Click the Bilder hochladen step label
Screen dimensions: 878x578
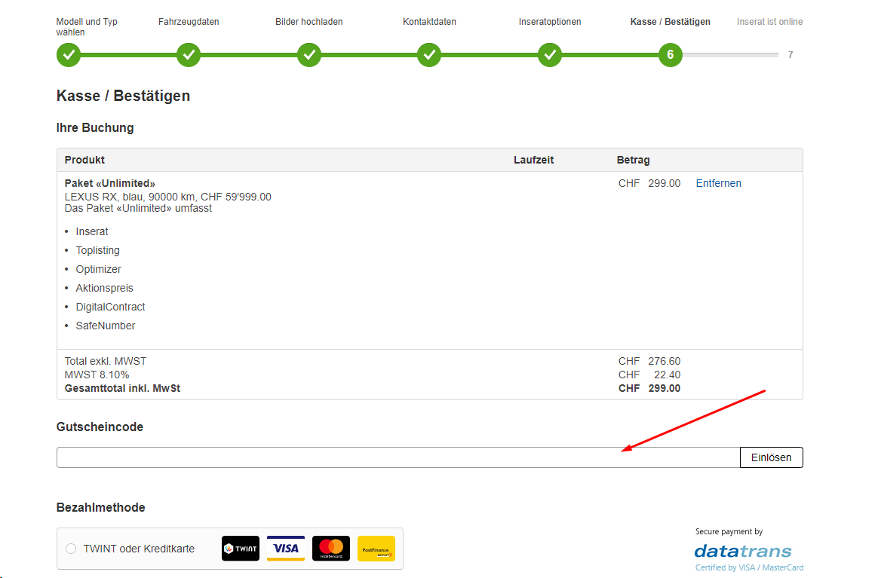coord(309,22)
